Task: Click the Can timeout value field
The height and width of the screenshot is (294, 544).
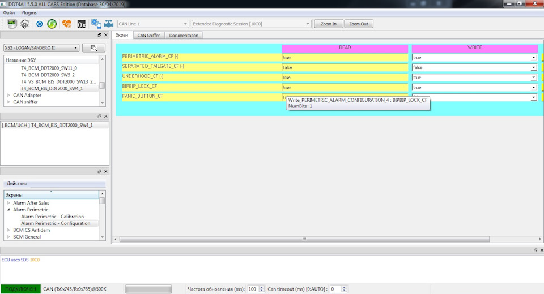Action: 335,289
